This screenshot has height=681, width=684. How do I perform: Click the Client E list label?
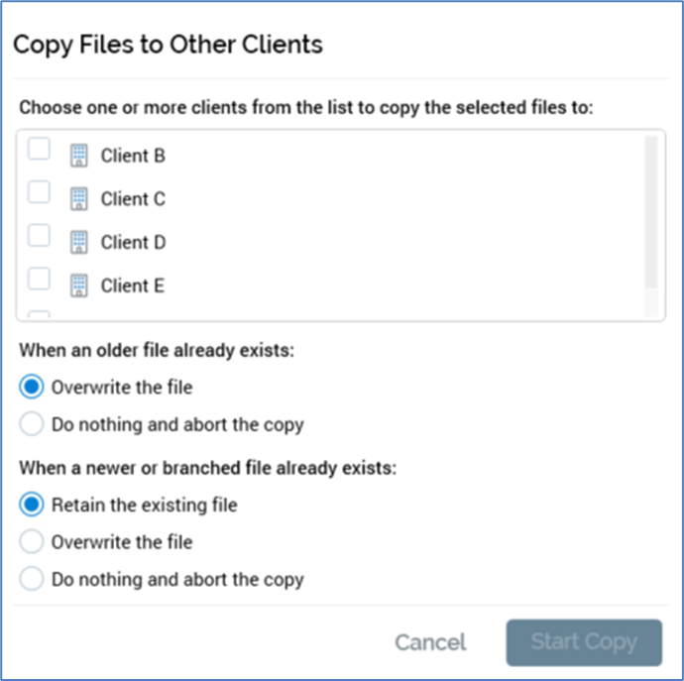(133, 285)
